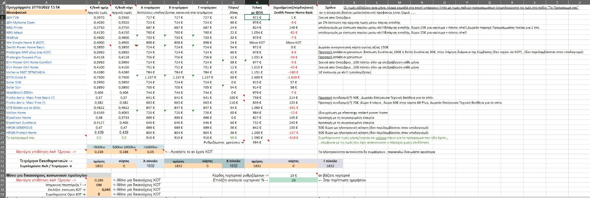Select the day rate cell 0,4169
Screen dimensions: 590x198
(x=99, y=112)
